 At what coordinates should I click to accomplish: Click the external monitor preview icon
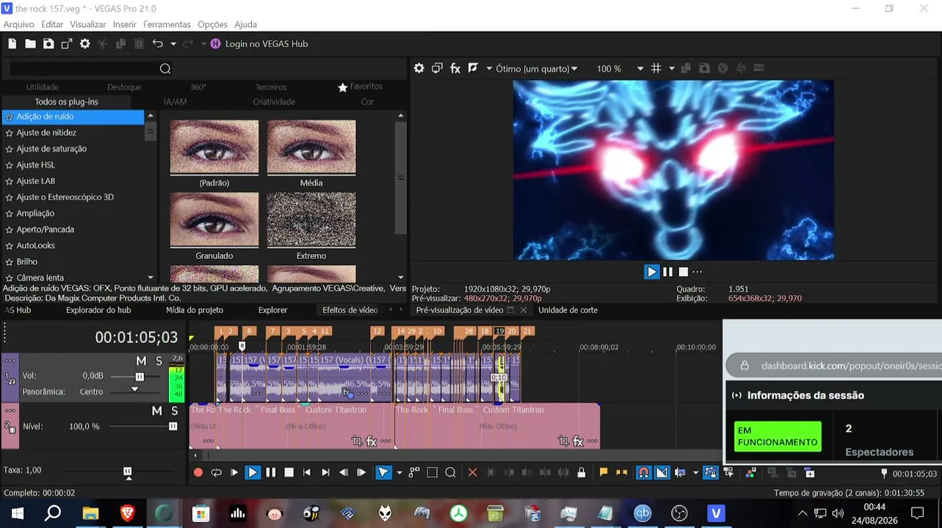click(437, 68)
